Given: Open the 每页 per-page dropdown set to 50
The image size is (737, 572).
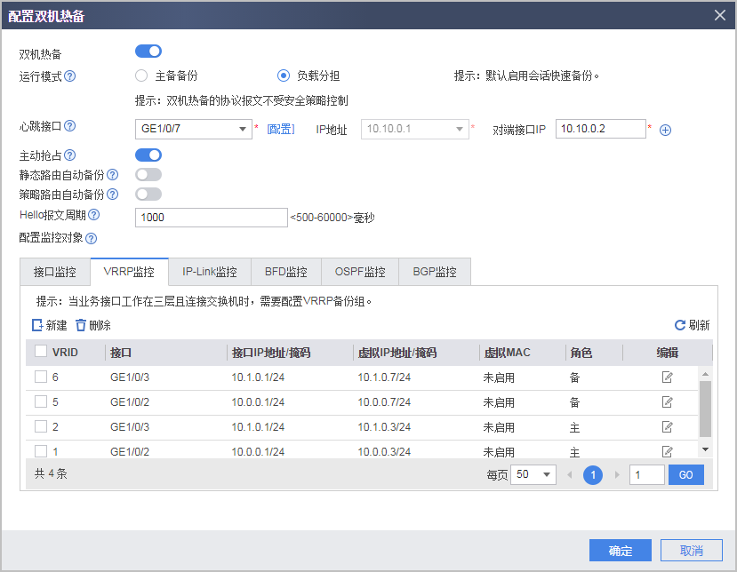Looking at the screenshot, I should 532,474.
